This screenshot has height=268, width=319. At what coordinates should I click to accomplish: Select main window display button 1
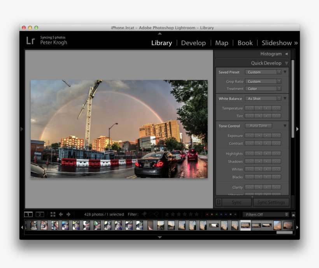click(x=28, y=214)
